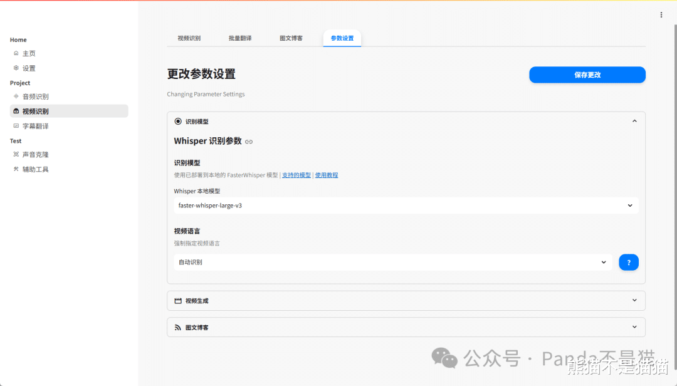Screen dimensions: 677x386
Task: Click the 保存更改 button
Action: click(x=587, y=75)
